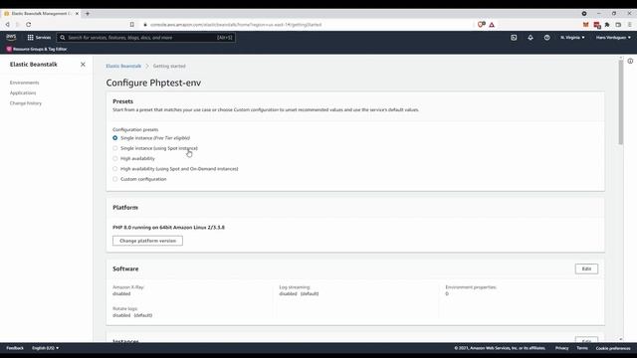Viewport: 637px width, 358px height.
Task: Go back using the browser back arrow
Action: tap(7, 24)
